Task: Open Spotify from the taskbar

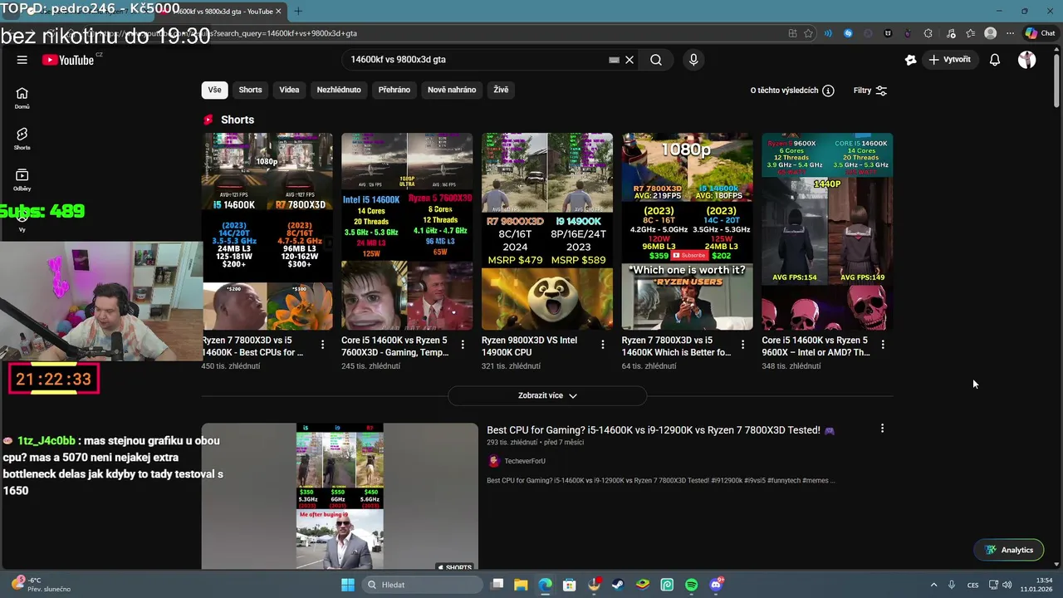Action: (x=692, y=585)
